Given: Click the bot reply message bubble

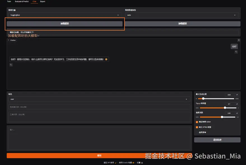Looking at the screenshot, I should pyautogui.click(x=59, y=59).
